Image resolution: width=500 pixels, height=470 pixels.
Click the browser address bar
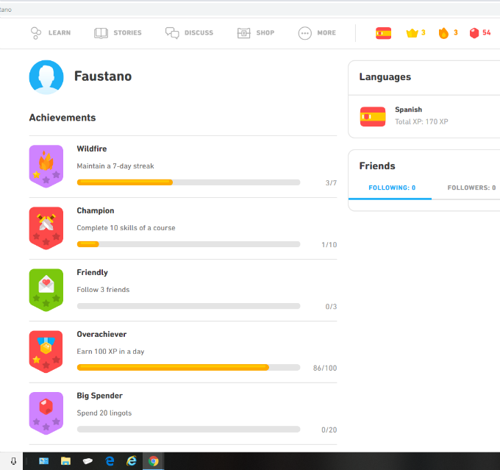click(x=250, y=10)
